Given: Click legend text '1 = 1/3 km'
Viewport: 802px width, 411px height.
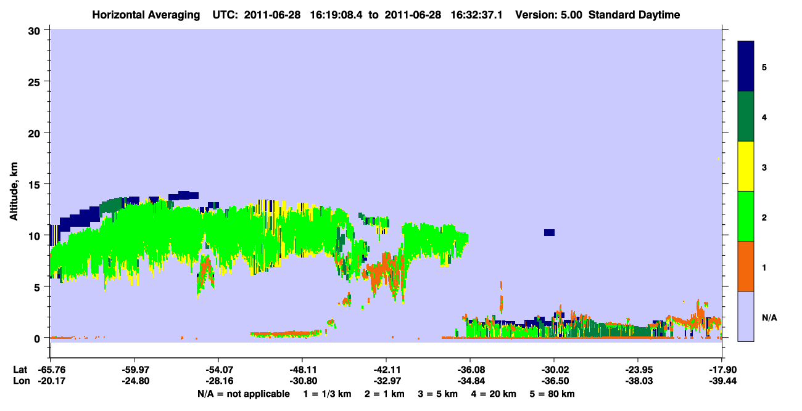Looking at the screenshot, I should pyautogui.click(x=327, y=394).
